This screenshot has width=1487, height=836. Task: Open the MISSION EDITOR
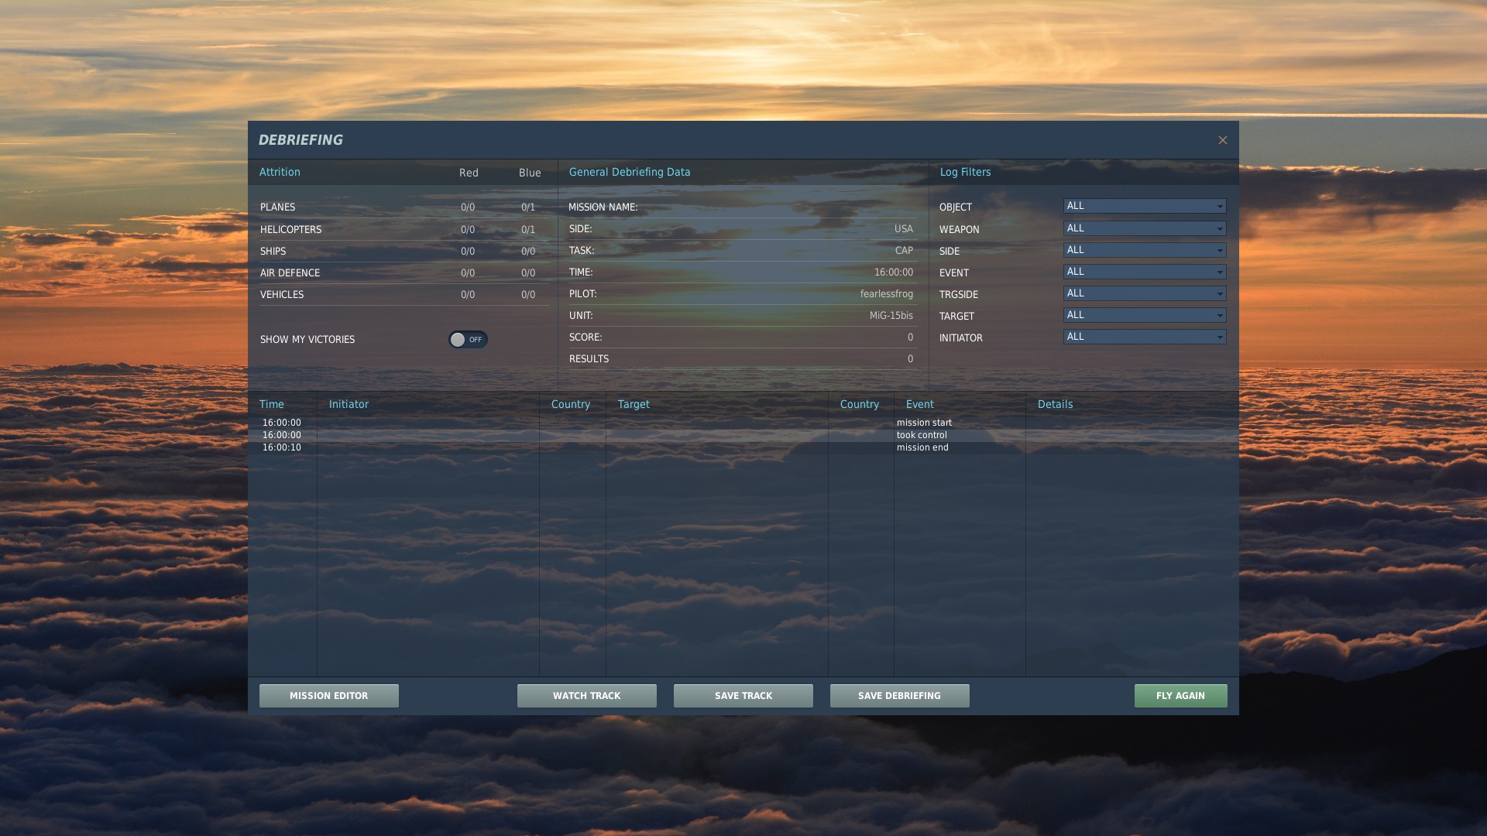pyautogui.click(x=328, y=695)
